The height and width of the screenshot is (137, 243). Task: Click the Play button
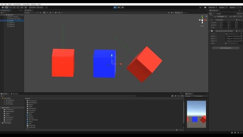click(x=115, y=7)
